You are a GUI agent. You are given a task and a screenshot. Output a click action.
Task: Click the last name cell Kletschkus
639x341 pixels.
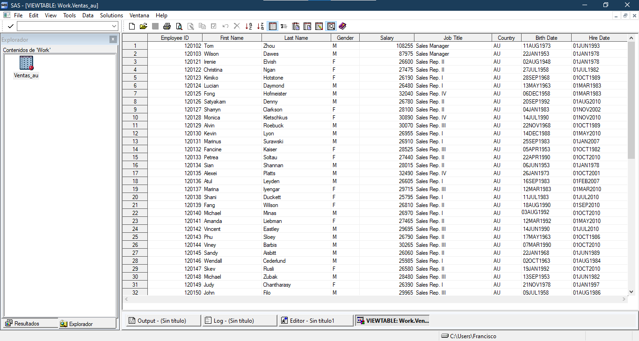[x=296, y=118]
